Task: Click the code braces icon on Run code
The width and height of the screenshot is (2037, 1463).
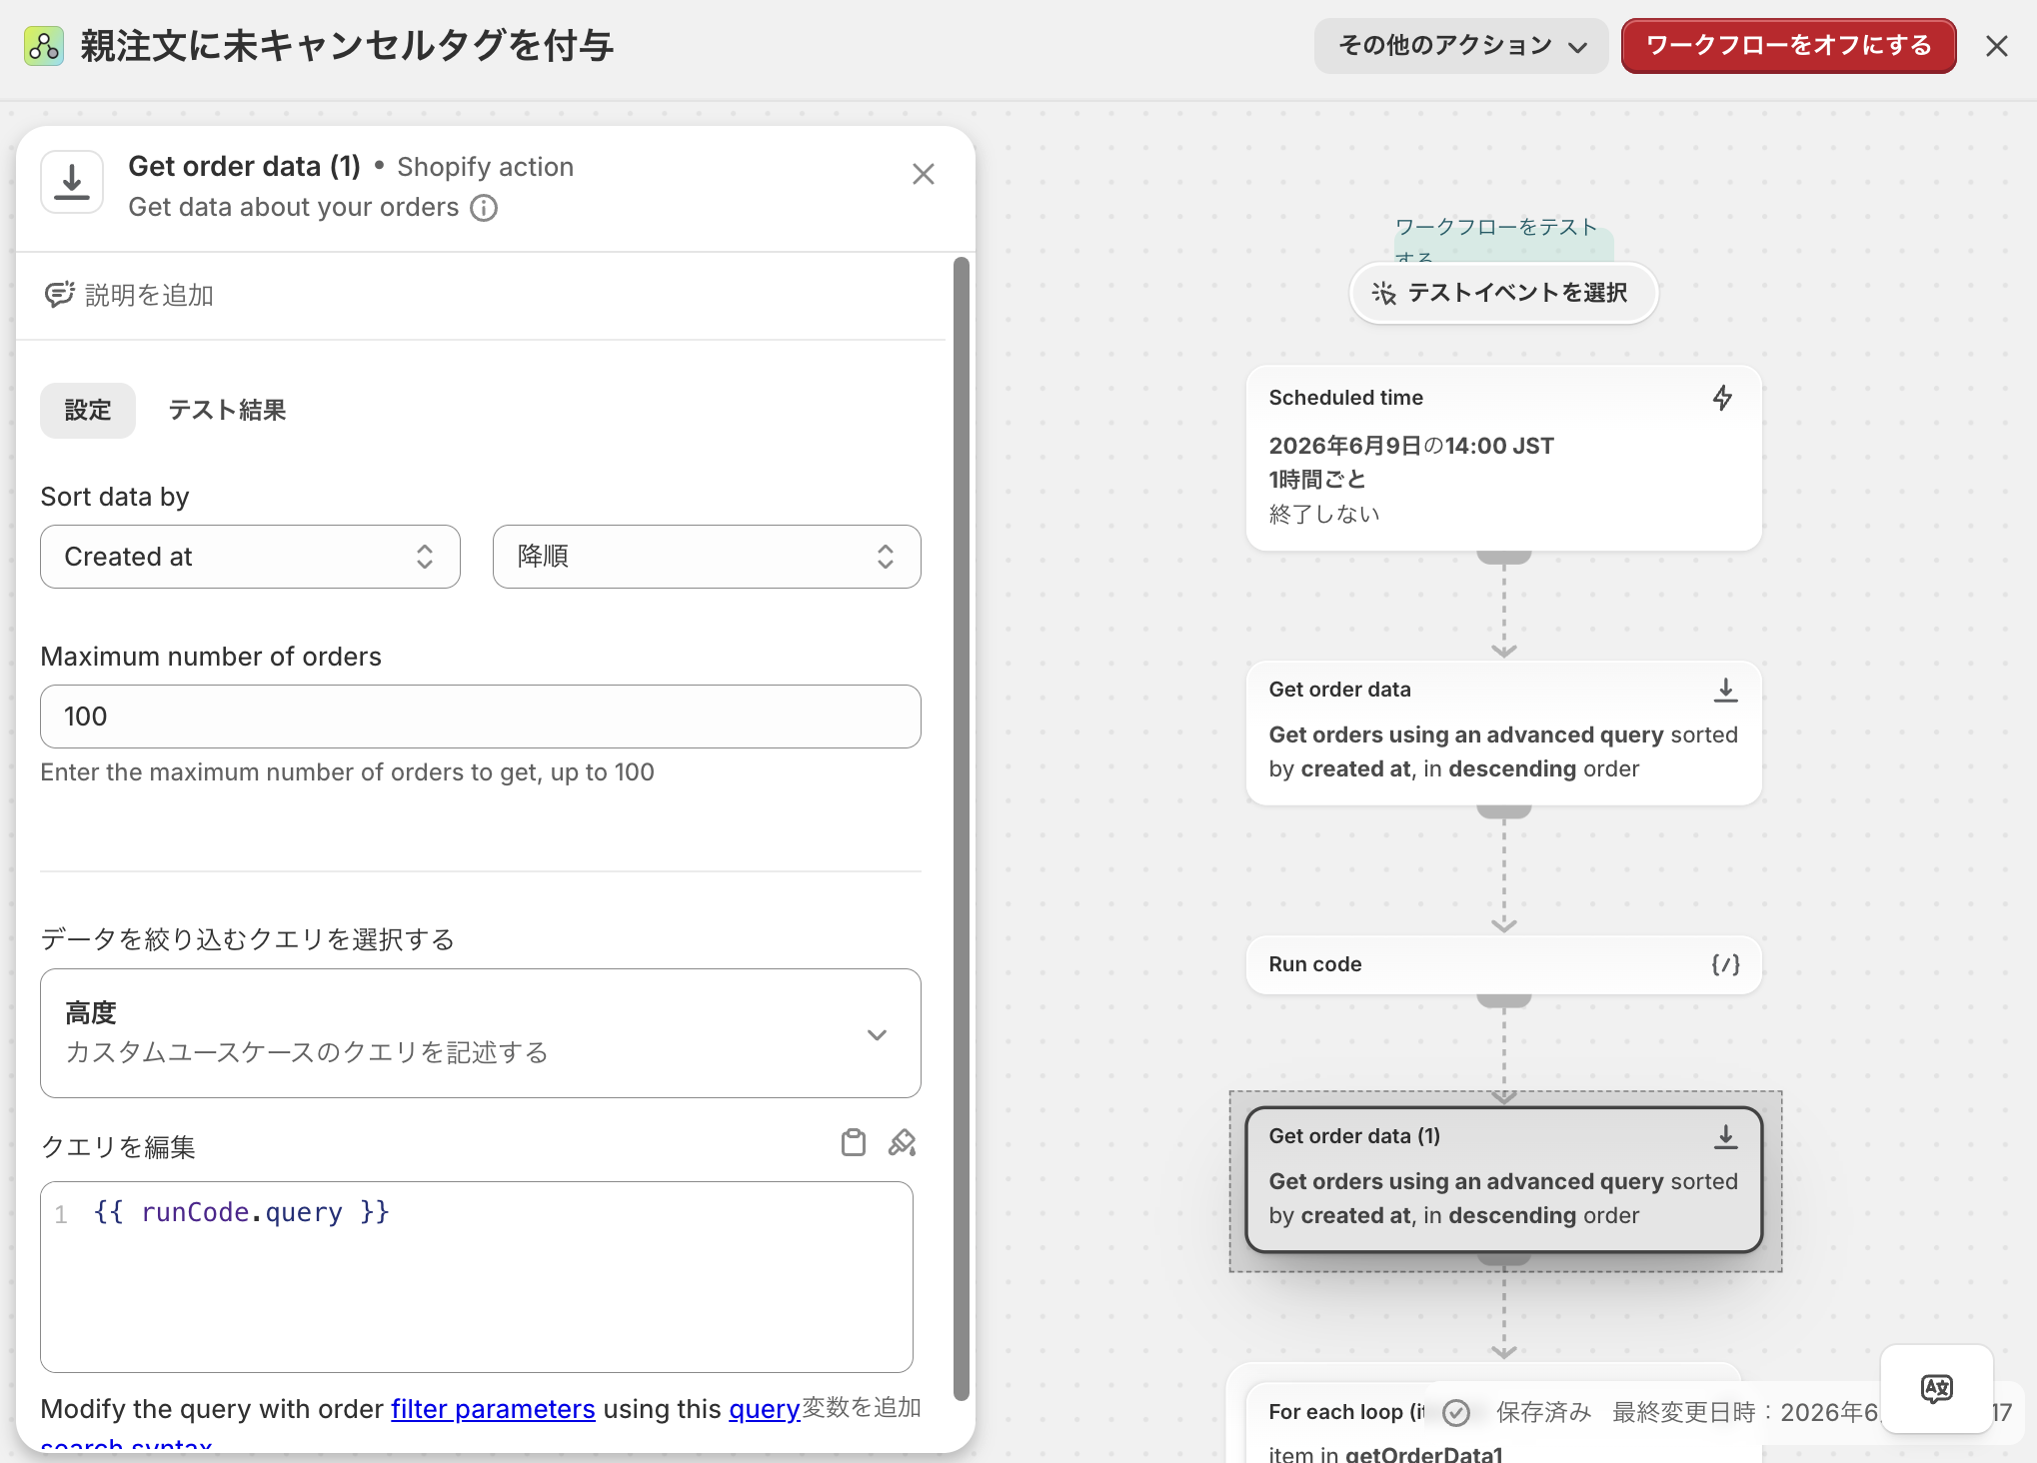Action: (1726, 964)
